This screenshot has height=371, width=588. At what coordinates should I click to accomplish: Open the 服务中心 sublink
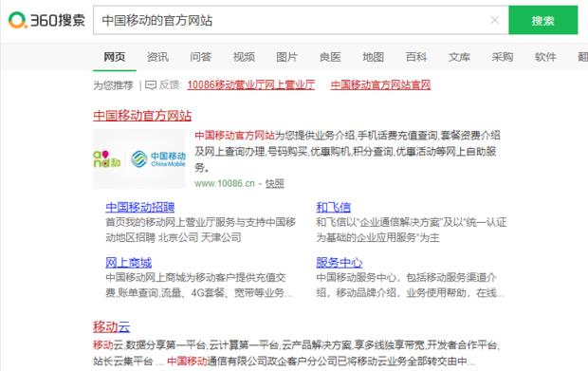tap(339, 263)
